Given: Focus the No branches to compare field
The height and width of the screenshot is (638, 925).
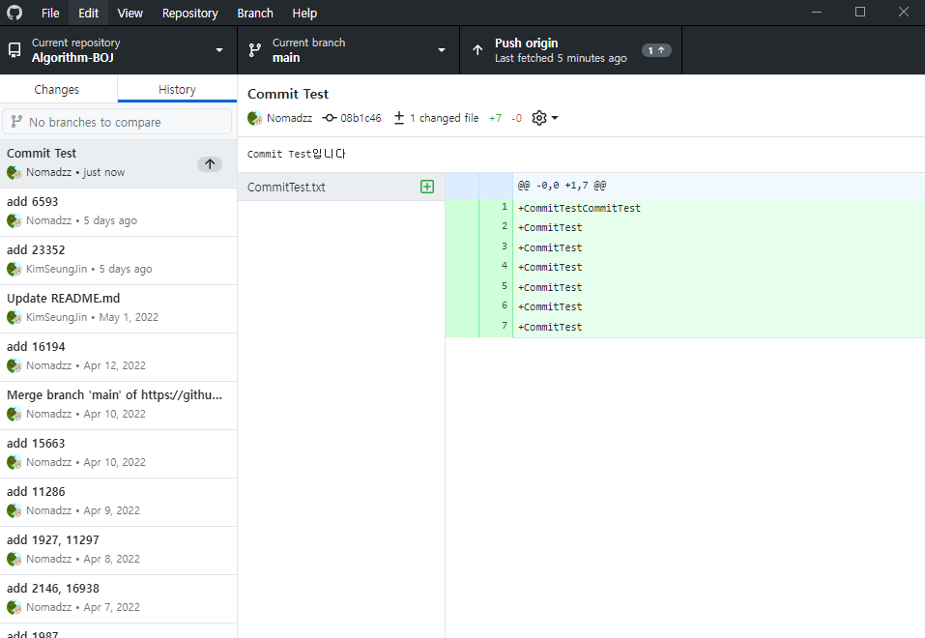Looking at the screenshot, I should (117, 122).
